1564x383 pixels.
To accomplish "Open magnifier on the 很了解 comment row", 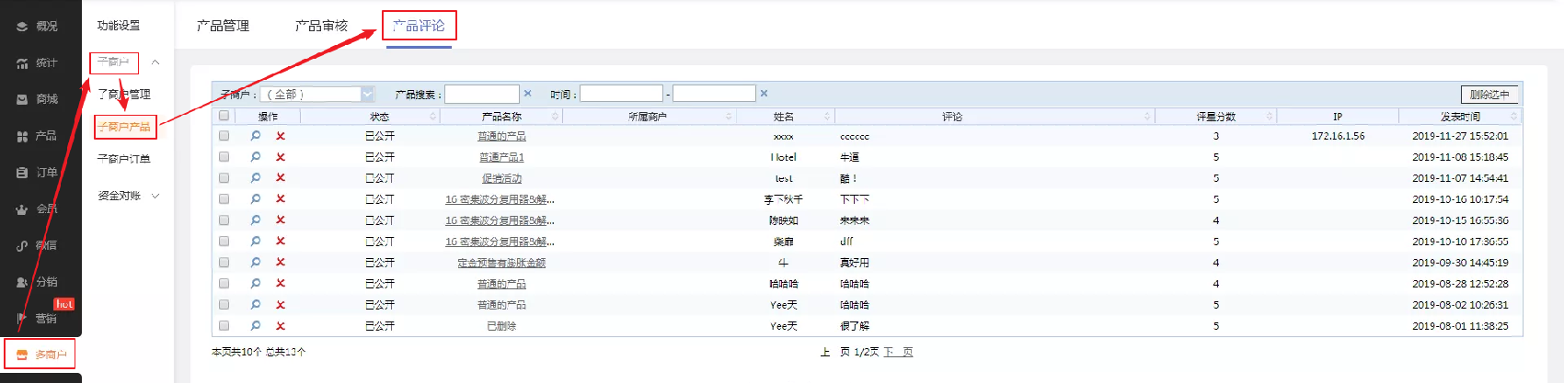I will [x=256, y=326].
